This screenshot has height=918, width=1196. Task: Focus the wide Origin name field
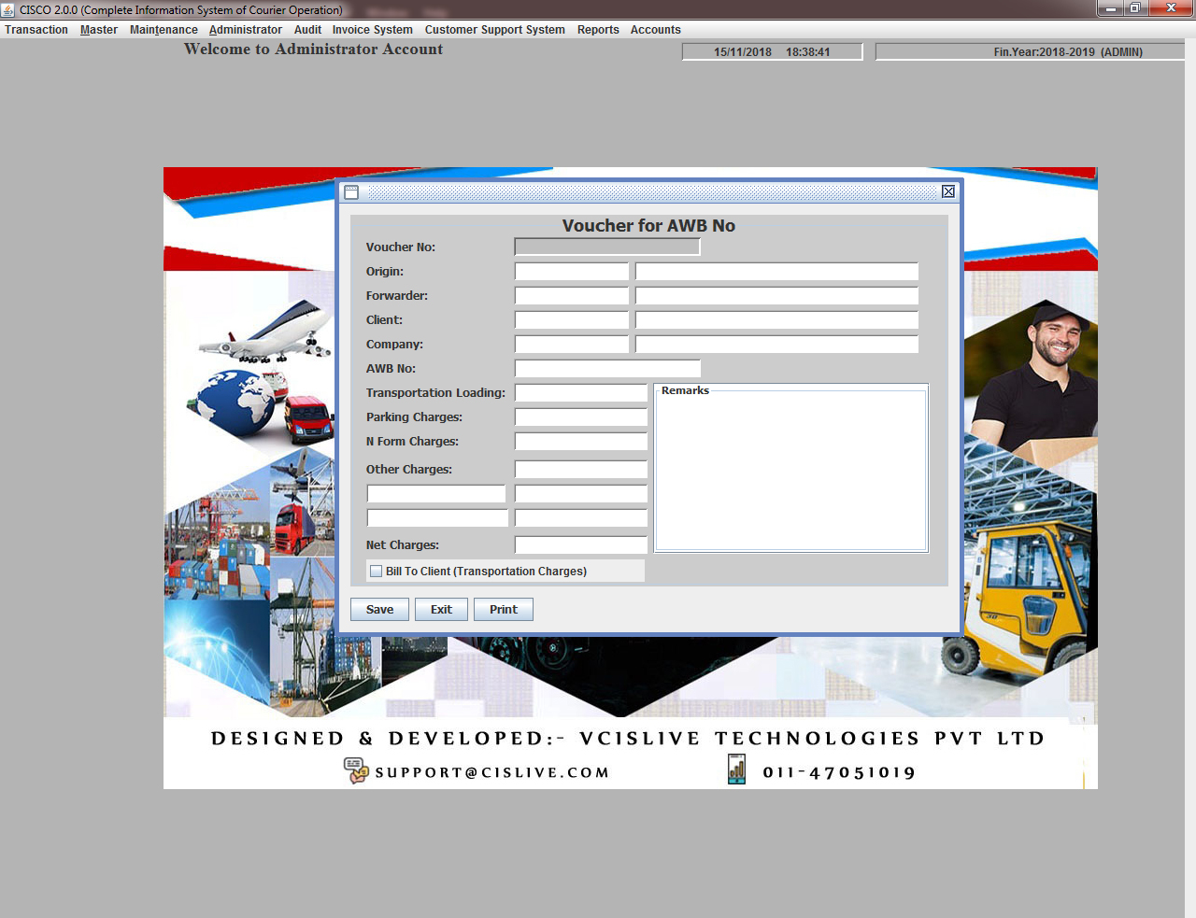click(776, 272)
